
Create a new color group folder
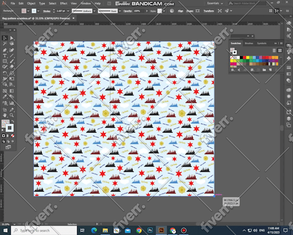[x=264, y=70]
